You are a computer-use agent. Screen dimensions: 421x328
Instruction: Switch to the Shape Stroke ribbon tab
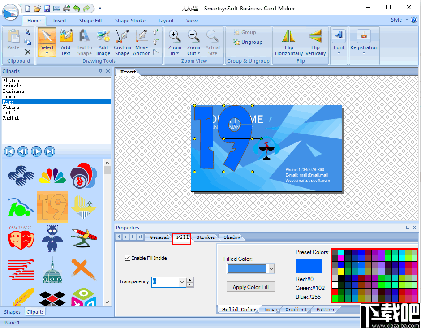point(130,21)
